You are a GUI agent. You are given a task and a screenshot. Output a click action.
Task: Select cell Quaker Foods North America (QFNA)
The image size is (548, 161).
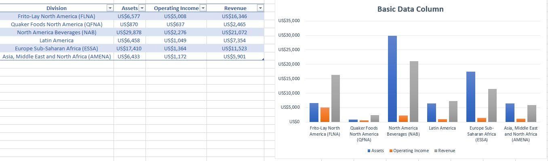pyautogui.click(x=57, y=24)
